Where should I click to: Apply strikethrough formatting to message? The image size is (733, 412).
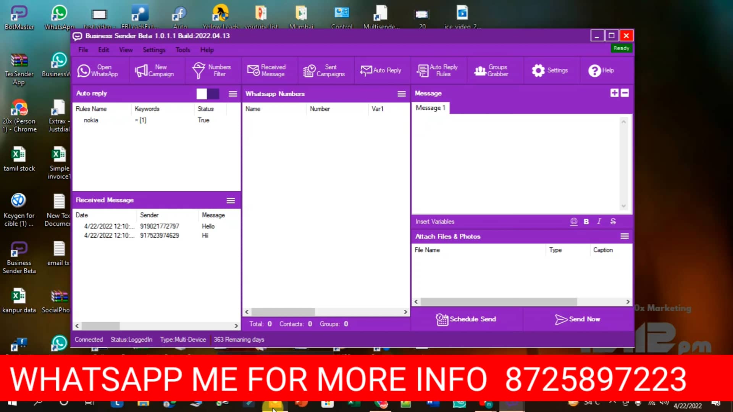point(613,221)
